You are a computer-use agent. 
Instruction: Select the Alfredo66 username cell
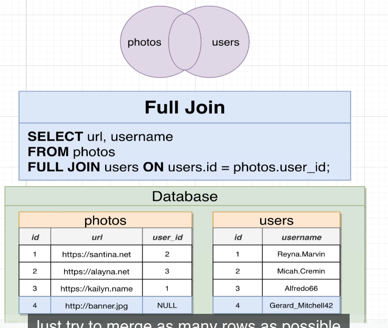(x=301, y=288)
